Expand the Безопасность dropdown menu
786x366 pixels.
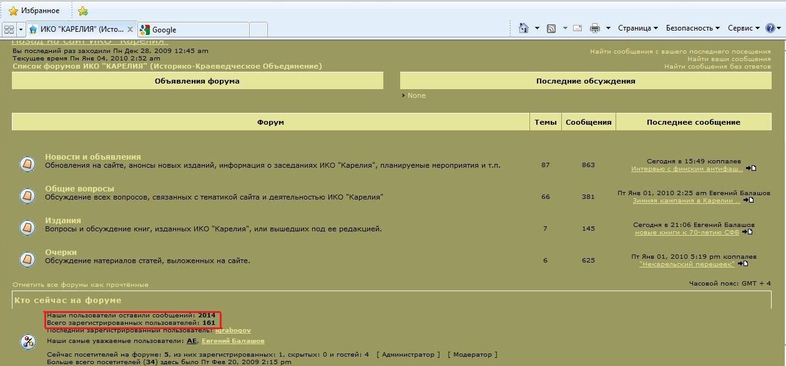(x=692, y=28)
